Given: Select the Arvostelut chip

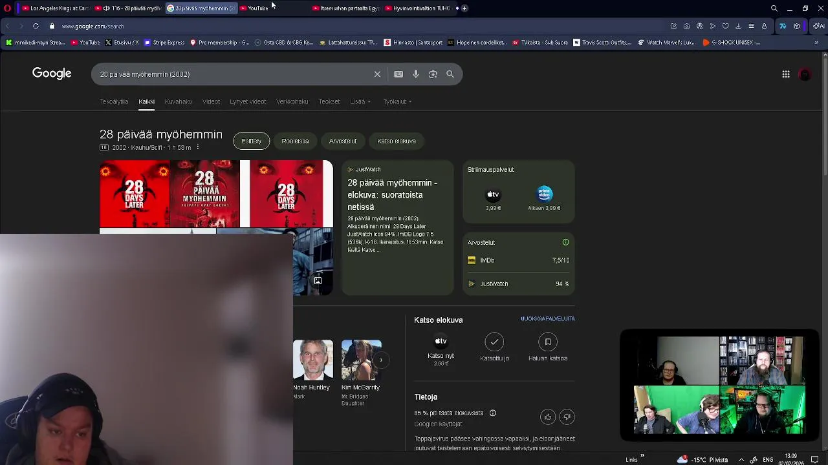Looking at the screenshot, I should coord(343,141).
